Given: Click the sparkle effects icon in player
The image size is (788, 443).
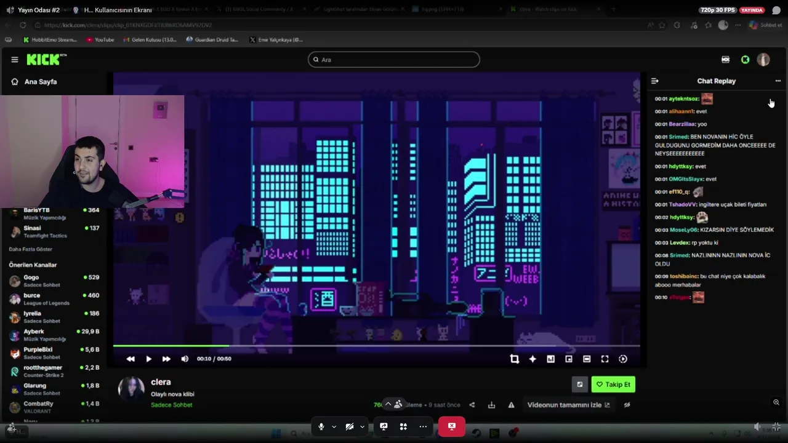Looking at the screenshot, I should click(x=533, y=359).
